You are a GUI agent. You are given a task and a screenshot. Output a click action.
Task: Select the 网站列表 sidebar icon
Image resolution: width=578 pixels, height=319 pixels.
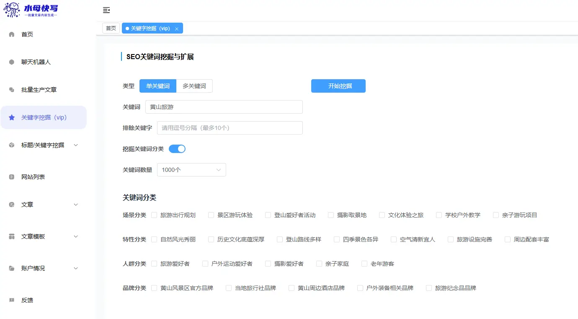[11, 176]
